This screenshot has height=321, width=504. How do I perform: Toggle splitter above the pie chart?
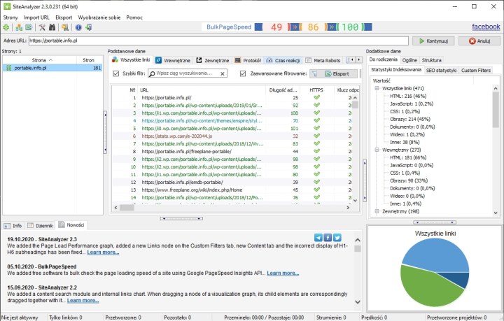click(x=435, y=222)
